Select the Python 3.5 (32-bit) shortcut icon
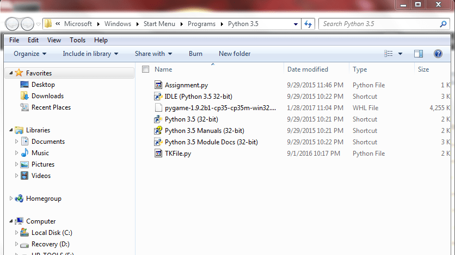The height and width of the screenshot is (255, 455). (x=158, y=119)
